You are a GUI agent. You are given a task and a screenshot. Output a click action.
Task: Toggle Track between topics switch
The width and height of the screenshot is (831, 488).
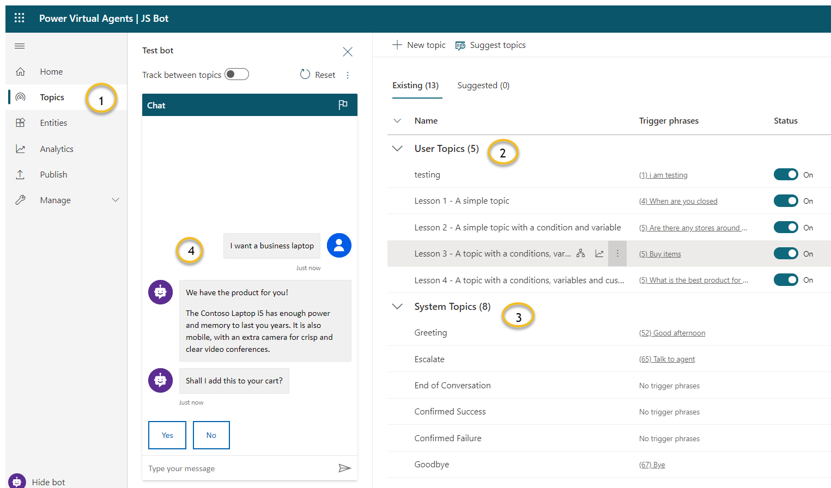coord(237,74)
